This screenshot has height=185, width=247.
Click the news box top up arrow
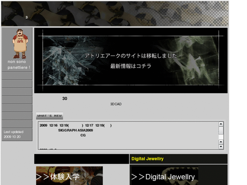tap(221, 124)
